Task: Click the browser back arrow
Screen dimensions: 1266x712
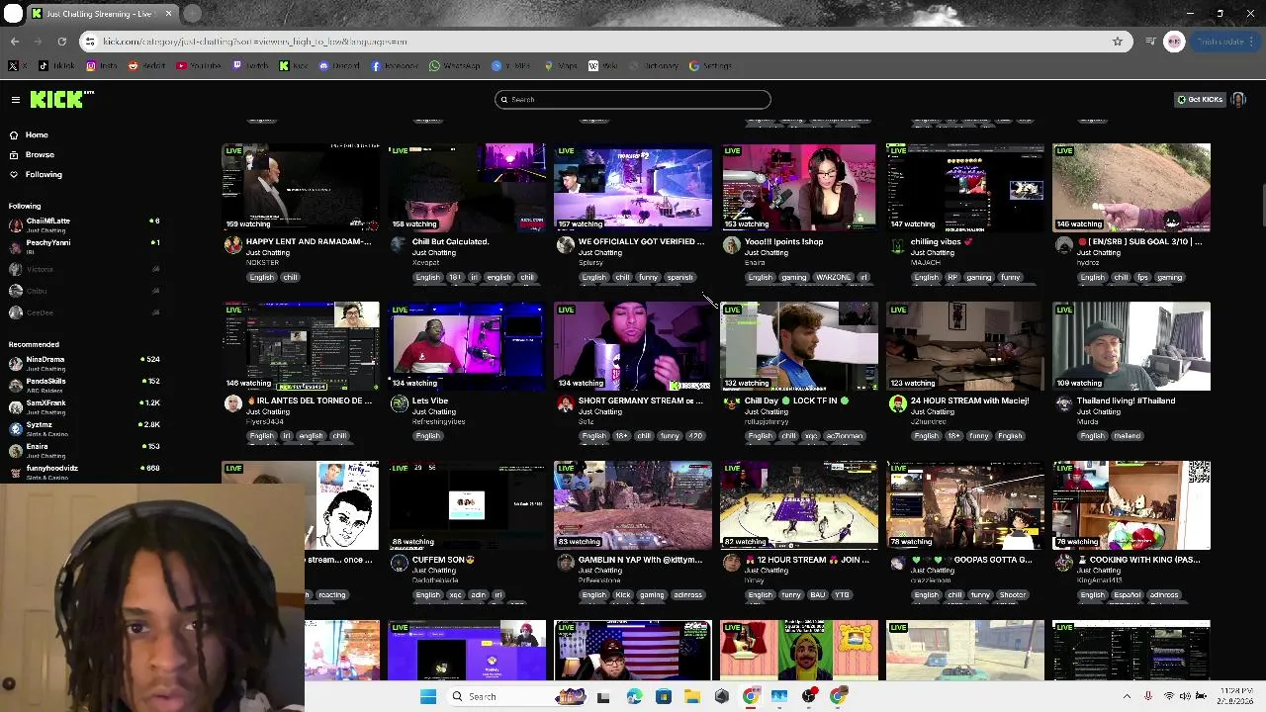Action: click(15, 42)
